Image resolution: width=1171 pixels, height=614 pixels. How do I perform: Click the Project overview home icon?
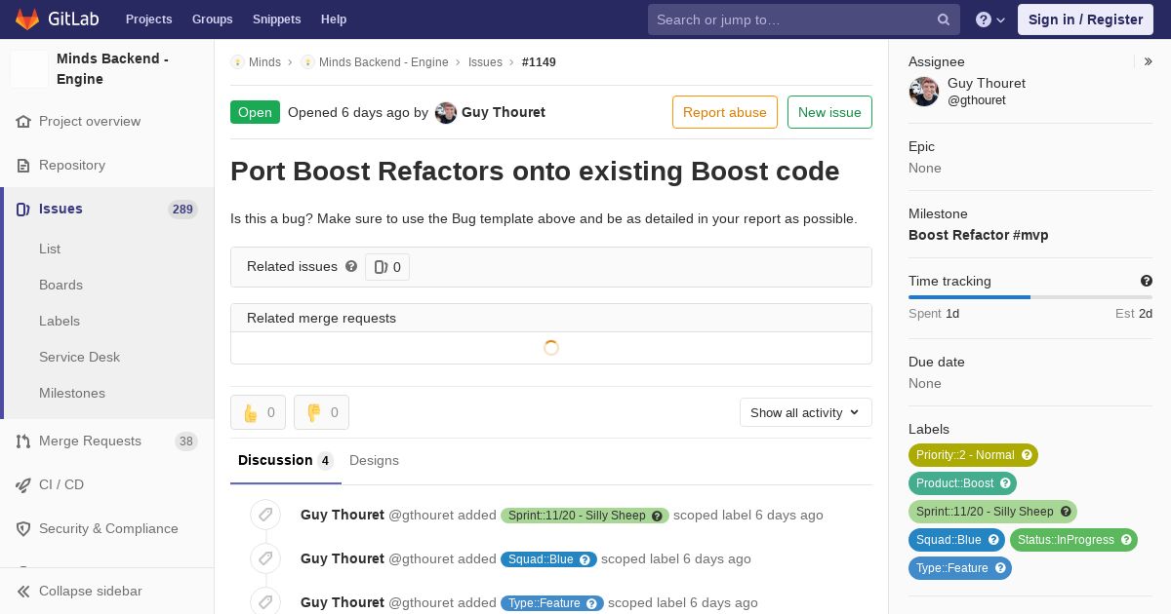coord(23,122)
